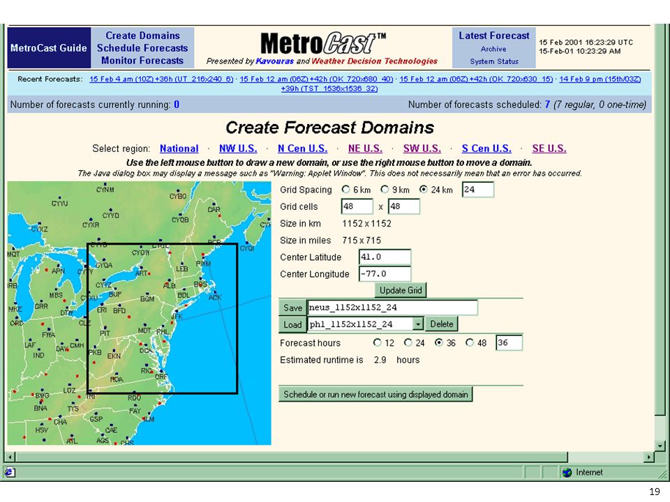670x502 pixels.
Task: Schedule or run new forecast using displayed domain
Action: click(x=375, y=394)
